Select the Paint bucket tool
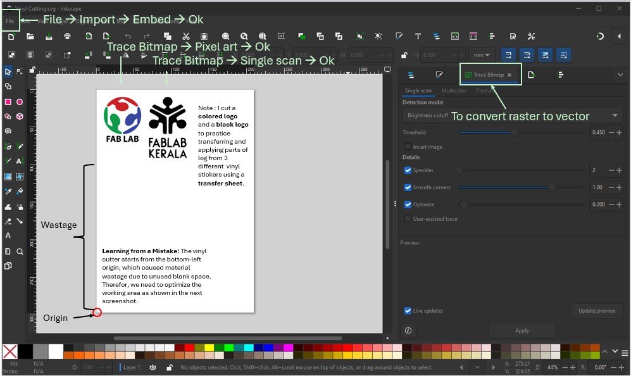Screen dimensions: 631x376 (20, 191)
